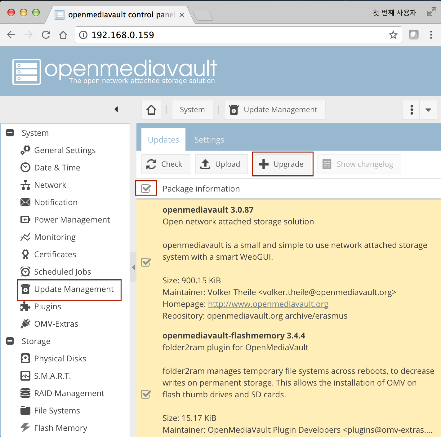This screenshot has height=437, width=441.
Task: Open General Settings gear icon
Action: [25, 150]
